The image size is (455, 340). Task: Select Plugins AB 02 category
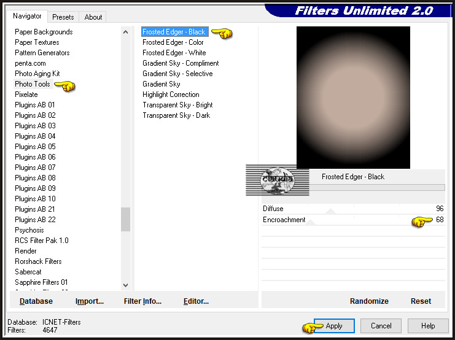(35, 115)
